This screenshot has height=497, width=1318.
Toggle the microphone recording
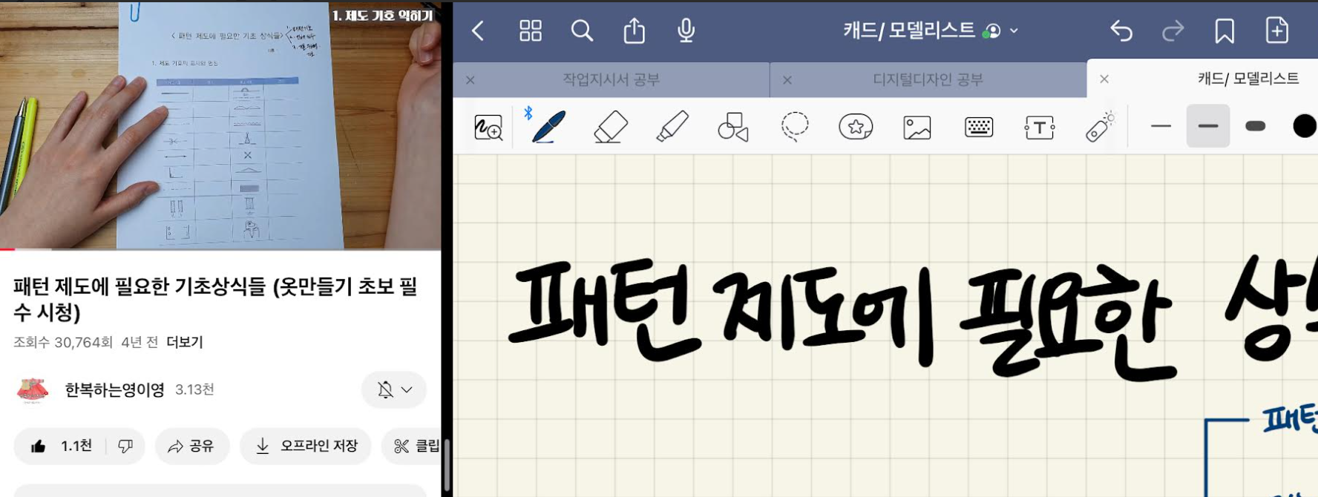coord(686,30)
